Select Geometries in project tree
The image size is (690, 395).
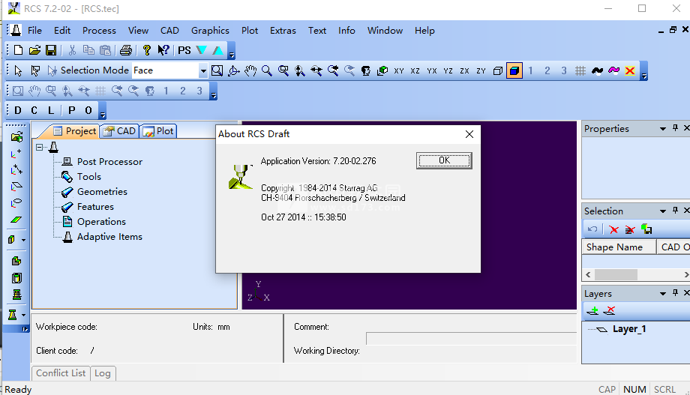click(x=102, y=192)
